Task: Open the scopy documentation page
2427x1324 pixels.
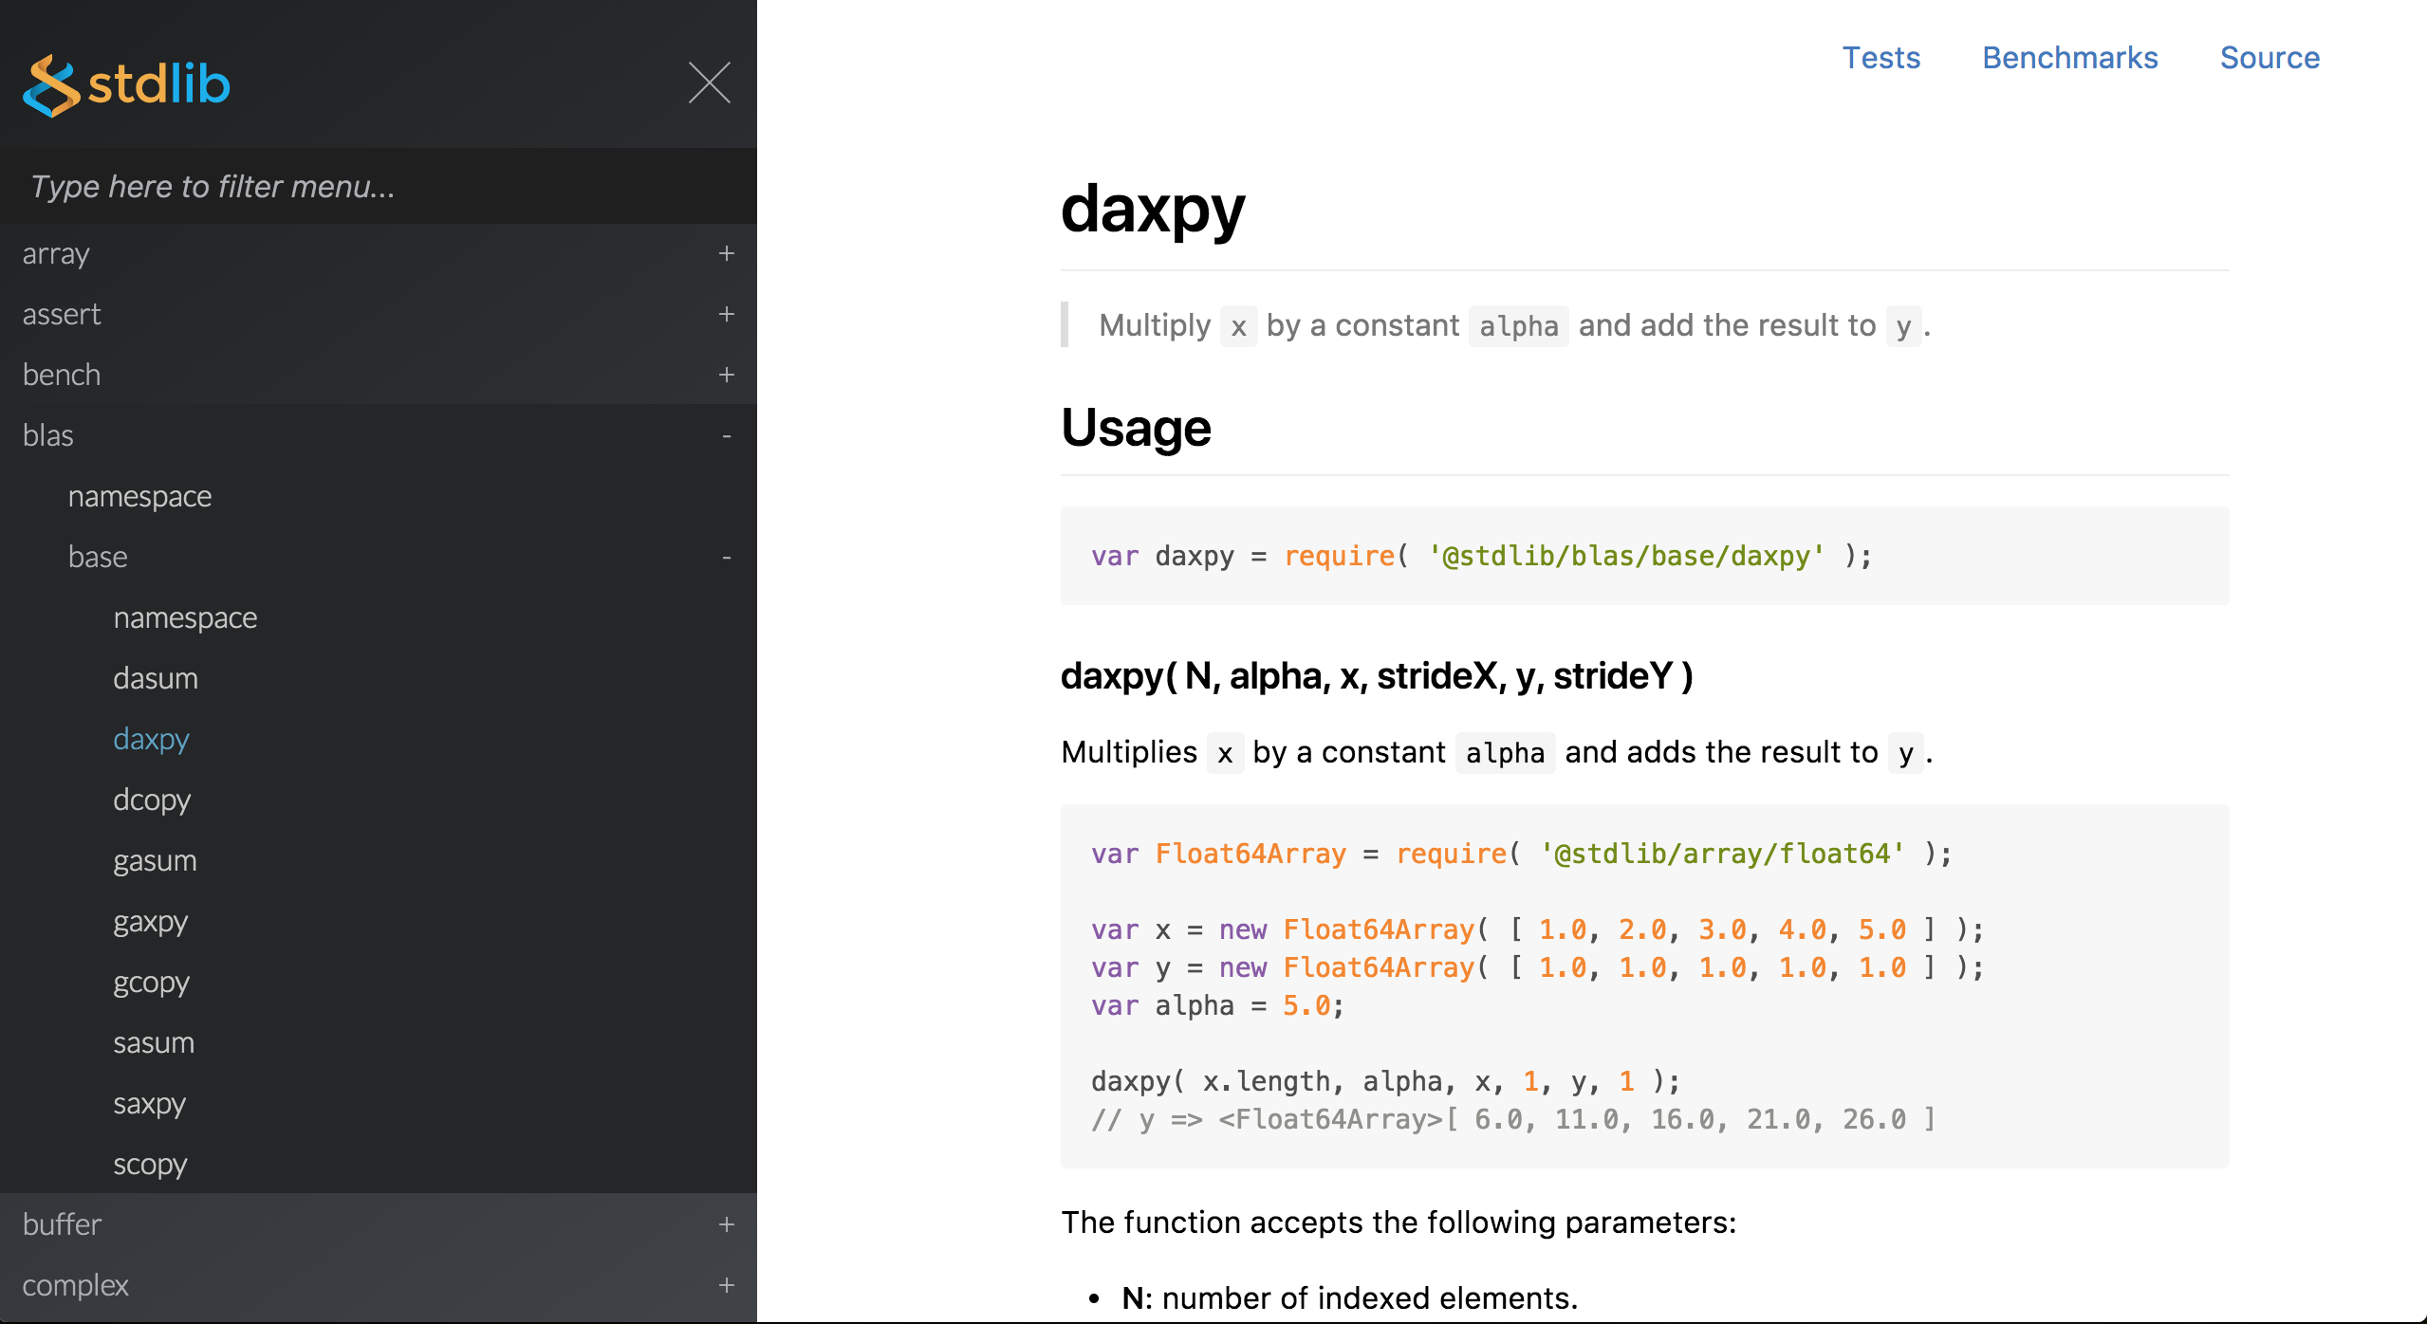Action: (x=149, y=1164)
